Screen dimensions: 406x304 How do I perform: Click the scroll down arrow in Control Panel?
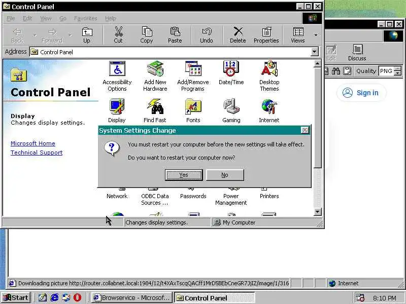[x=318, y=212]
